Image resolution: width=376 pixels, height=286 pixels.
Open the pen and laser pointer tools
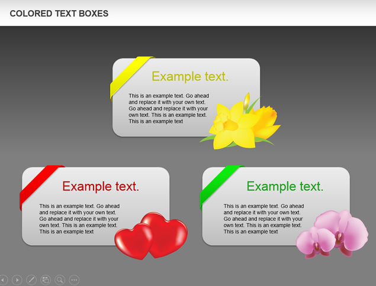(31, 279)
